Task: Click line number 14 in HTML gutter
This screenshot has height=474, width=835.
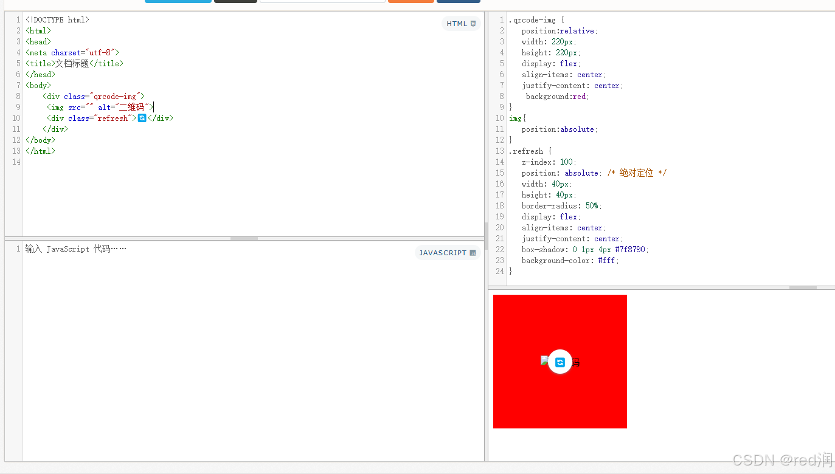Action: coord(15,162)
